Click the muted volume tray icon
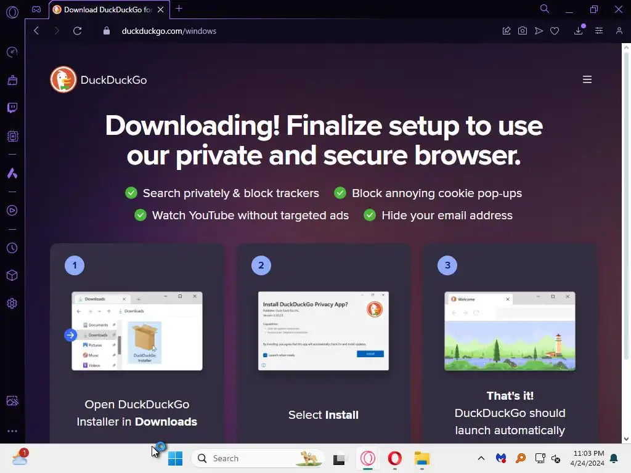The image size is (631, 473). [556, 458]
